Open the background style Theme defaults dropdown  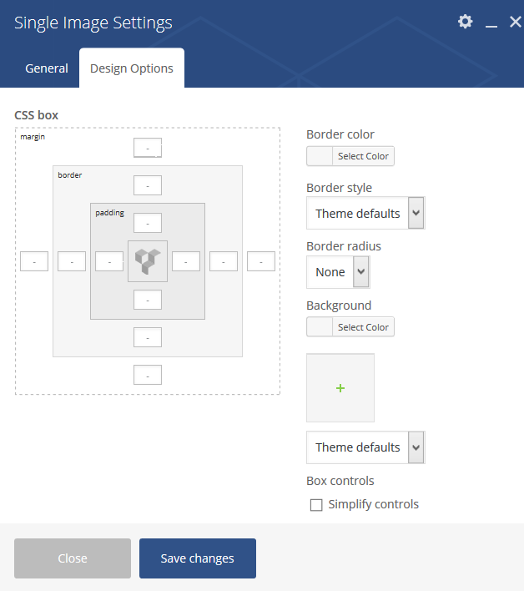(365, 447)
